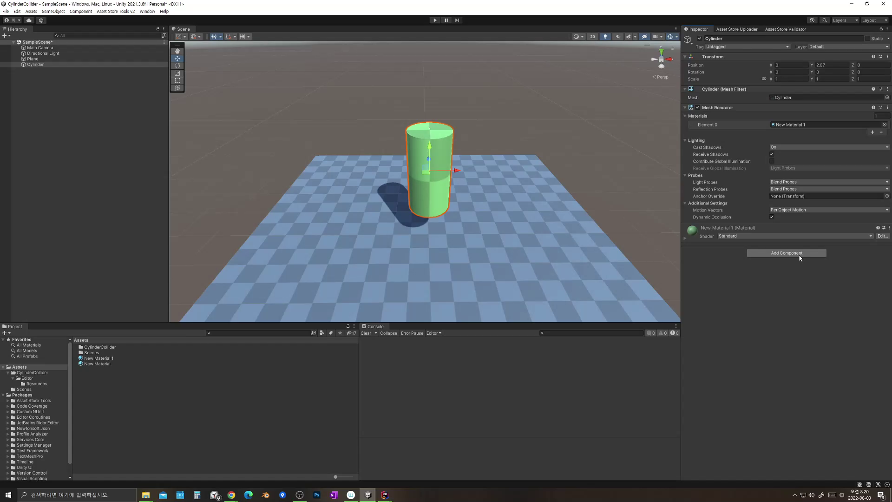Open Asset Store Tools v2 menu
The image size is (892, 502).
pyautogui.click(x=116, y=12)
